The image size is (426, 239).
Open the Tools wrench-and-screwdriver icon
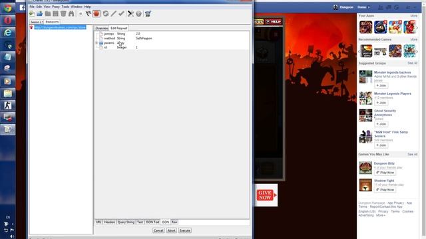(130, 13)
